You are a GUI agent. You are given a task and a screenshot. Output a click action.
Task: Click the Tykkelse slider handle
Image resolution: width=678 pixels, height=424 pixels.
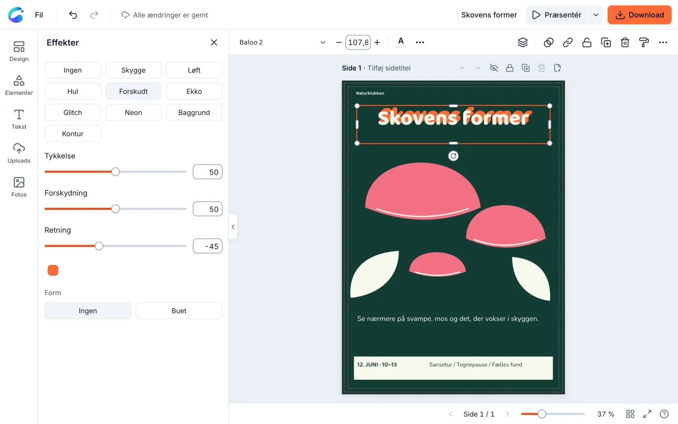115,172
